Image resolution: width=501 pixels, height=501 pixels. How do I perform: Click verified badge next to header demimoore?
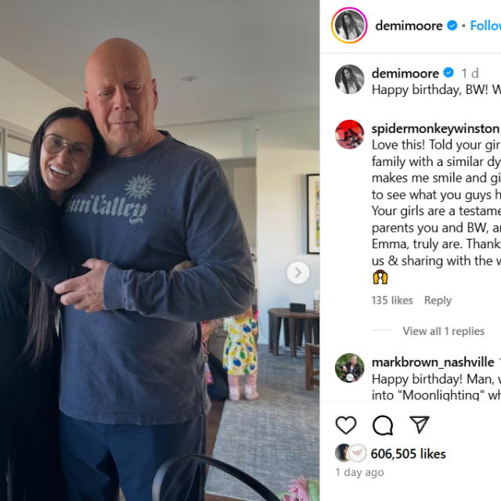(452, 25)
